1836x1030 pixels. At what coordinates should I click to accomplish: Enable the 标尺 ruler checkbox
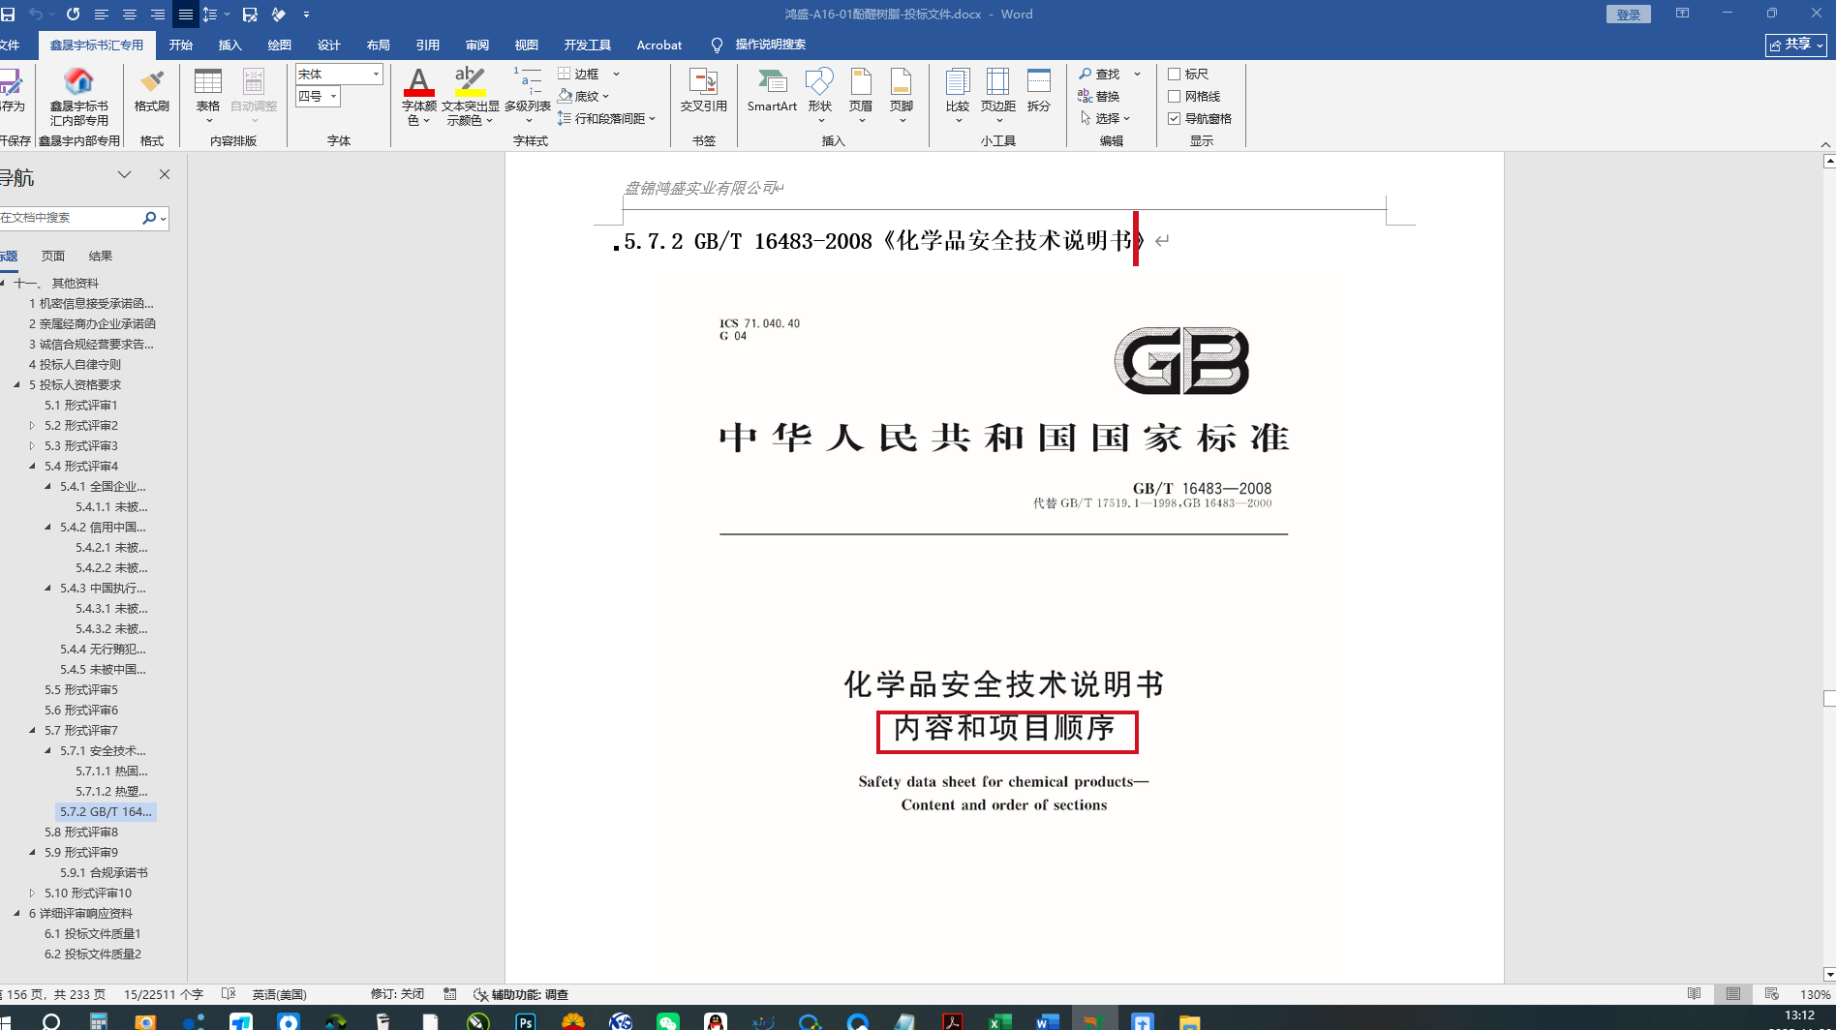point(1174,74)
